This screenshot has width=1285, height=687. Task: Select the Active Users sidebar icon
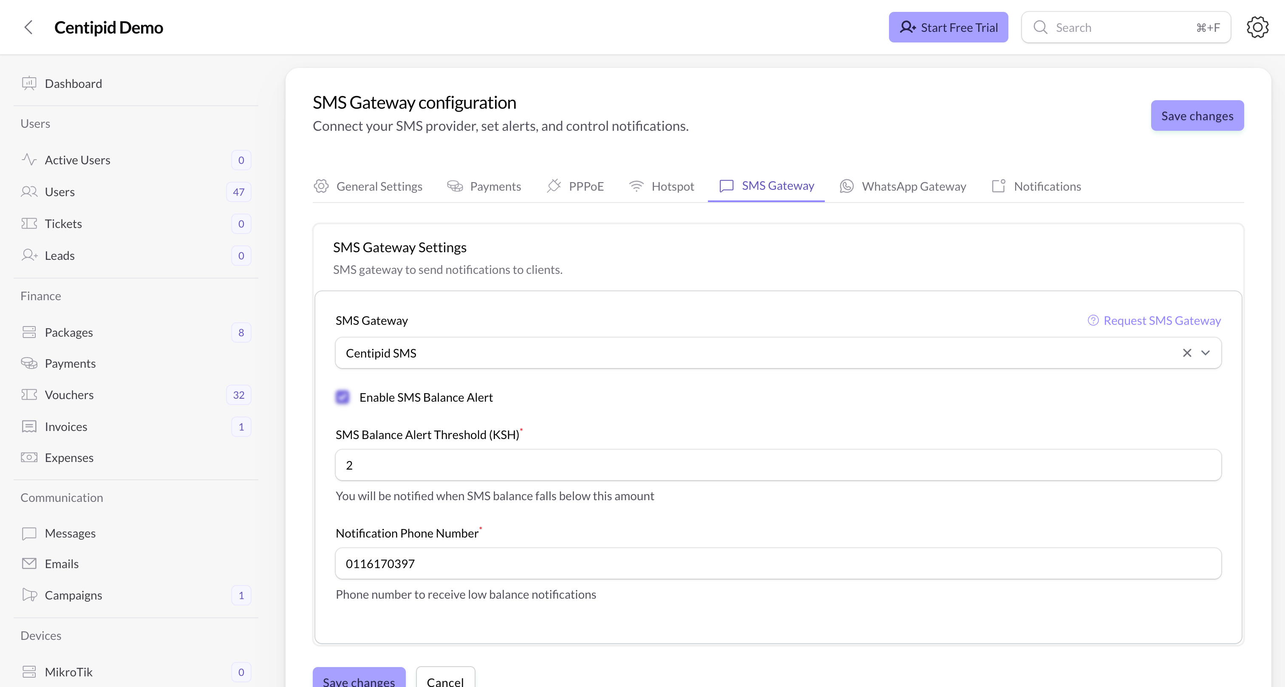click(28, 160)
